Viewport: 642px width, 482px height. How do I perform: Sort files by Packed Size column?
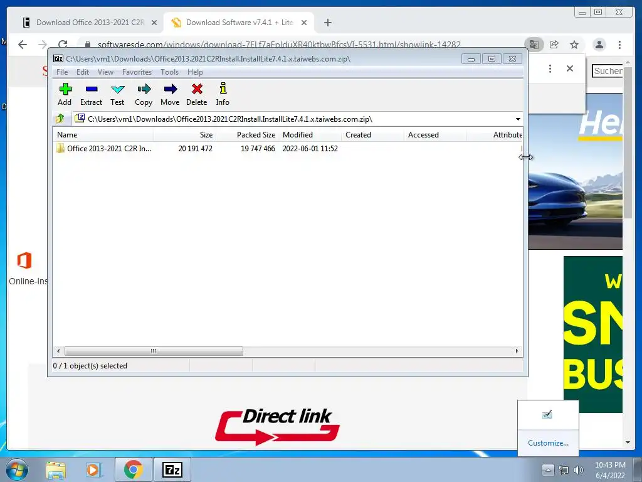click(x=247, y=135)
